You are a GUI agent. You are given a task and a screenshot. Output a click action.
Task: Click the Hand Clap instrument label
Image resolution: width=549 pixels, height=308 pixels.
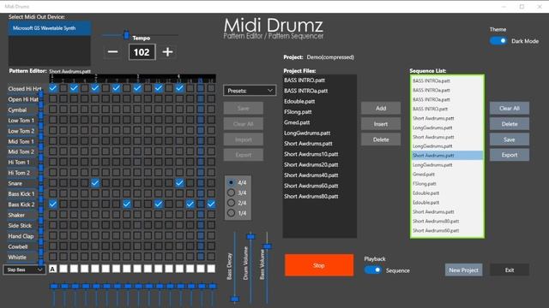[21, 236]
